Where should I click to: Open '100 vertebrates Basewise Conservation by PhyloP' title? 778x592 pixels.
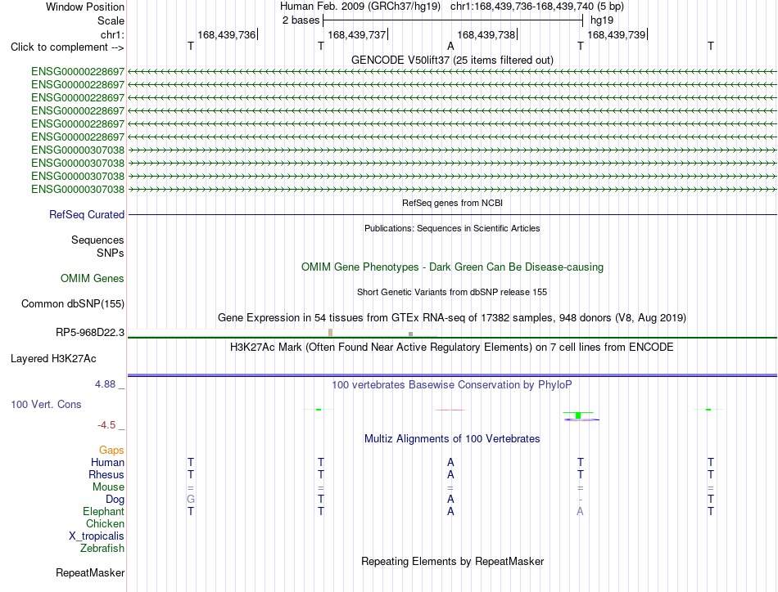452,385
